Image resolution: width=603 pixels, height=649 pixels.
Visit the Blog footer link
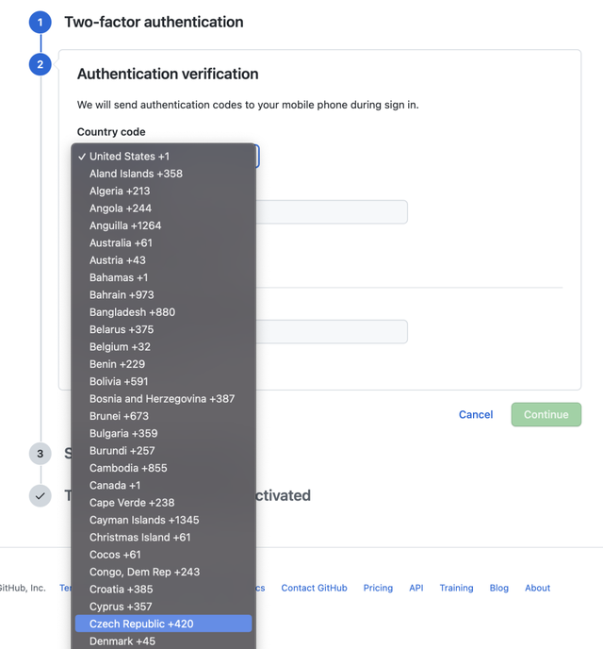(499, 588)
